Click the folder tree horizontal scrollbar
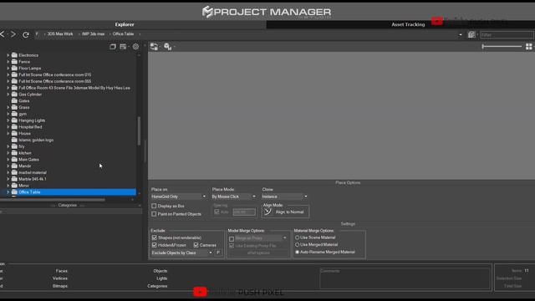Image resolution: width=535 pixels, height=301 pixels. 52,200
